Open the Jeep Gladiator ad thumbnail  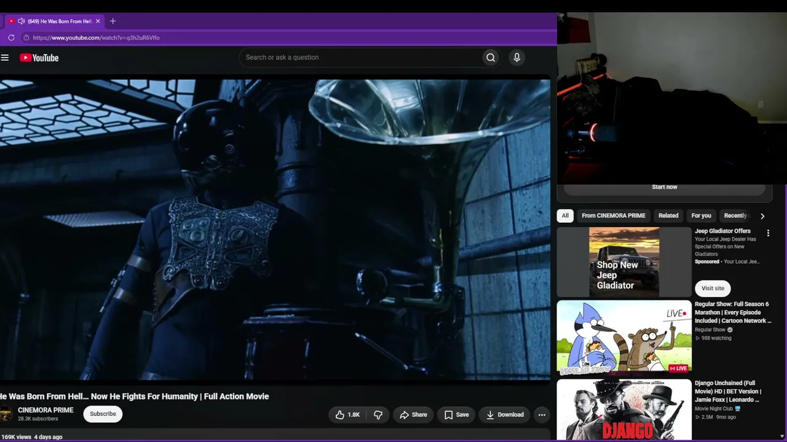pos(624,262)
